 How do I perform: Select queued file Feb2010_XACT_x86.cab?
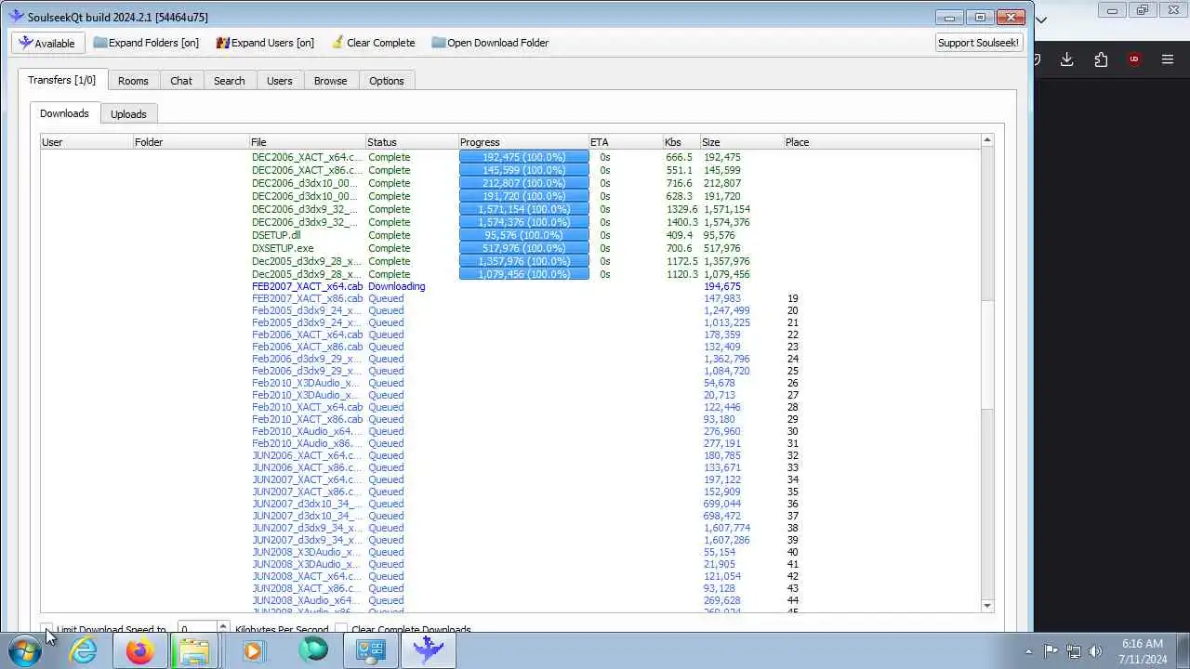click(x=307, y=419)
